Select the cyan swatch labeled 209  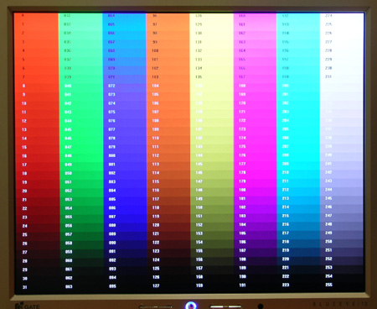pyautogui.click(x=298, y=164)
